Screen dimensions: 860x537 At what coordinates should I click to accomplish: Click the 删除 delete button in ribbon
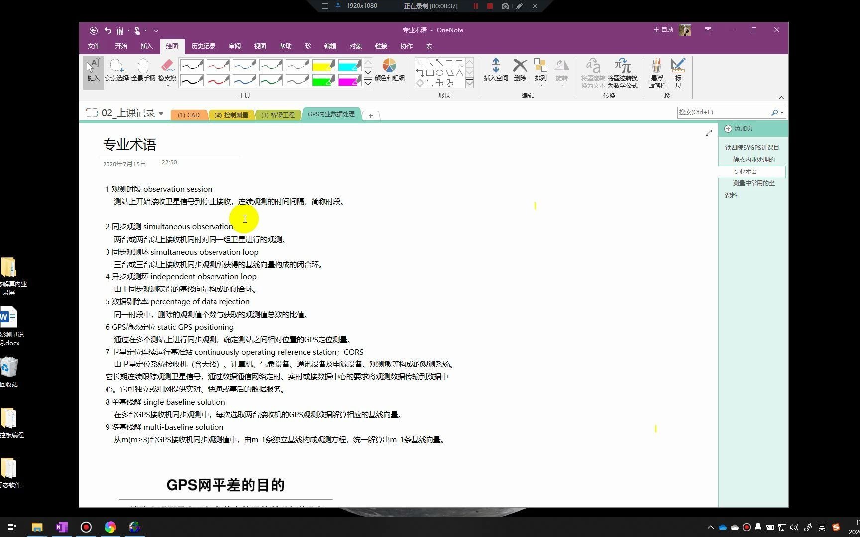[x=520, y=70]
